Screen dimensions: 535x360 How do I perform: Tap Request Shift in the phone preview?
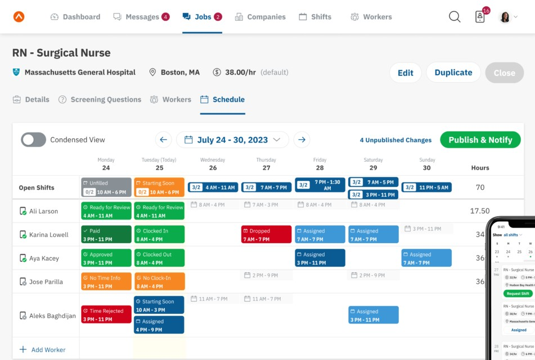(518, 294)
